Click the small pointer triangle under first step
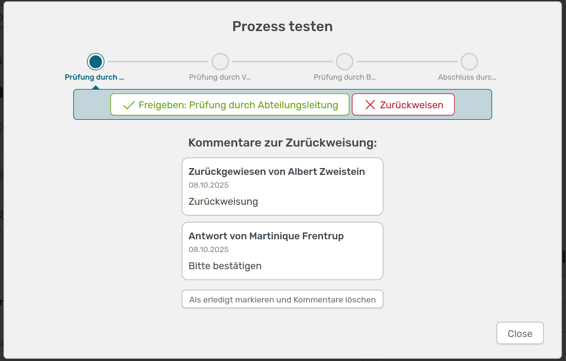Image resolution: width=566 pixels, height=361 pixels. pos(96,87)
